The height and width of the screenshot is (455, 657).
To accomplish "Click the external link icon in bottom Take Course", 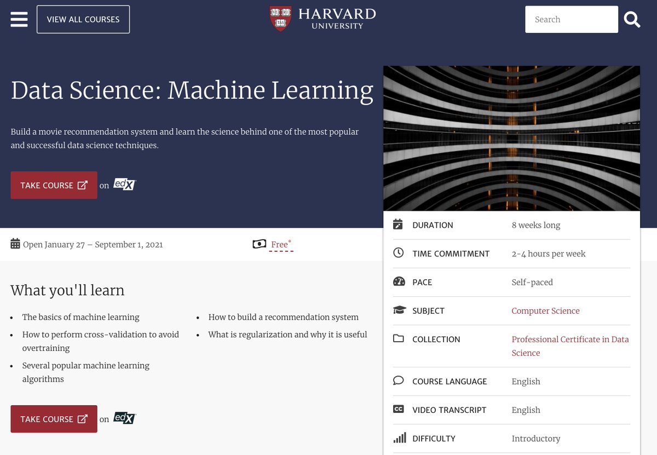I will 82,419.
